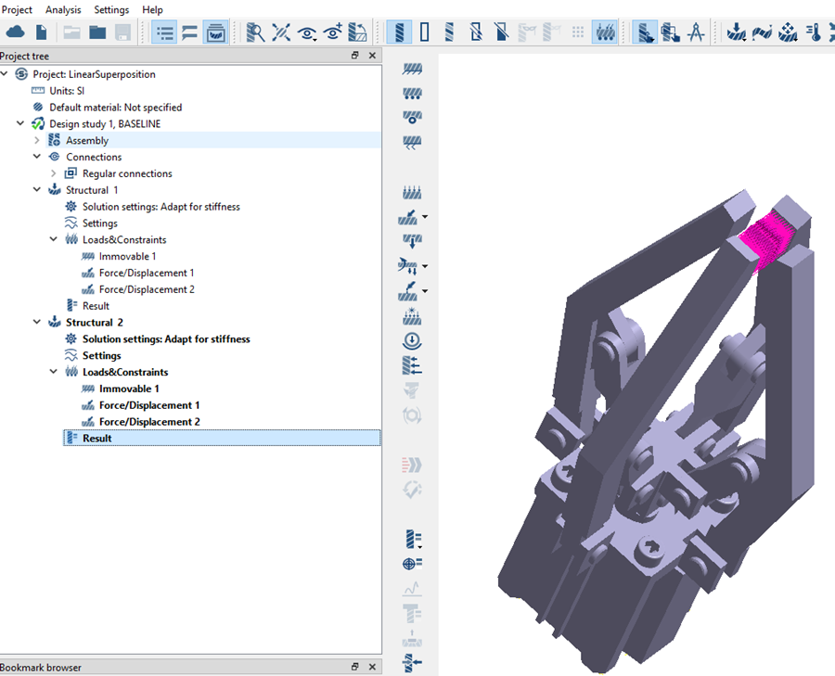Close the Project tree panel
Screen dimensions: 835x676
pos(372,56)
